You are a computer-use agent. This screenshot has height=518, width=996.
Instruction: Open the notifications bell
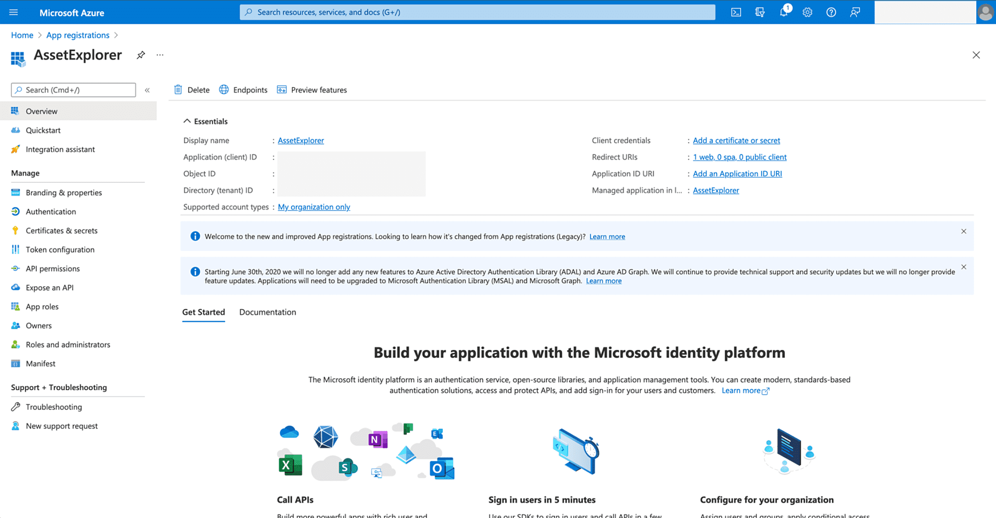pyautogui.click(x=783, y=12)
